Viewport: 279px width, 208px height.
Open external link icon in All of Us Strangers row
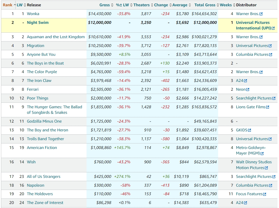274,177
